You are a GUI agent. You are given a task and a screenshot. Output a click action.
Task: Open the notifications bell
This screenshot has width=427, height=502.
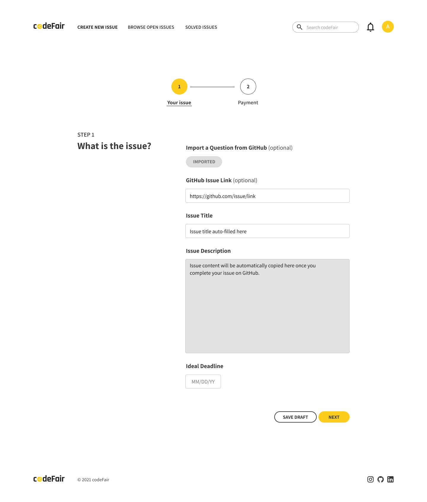370,27
